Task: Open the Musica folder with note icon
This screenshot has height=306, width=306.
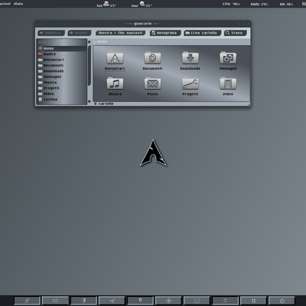Action: 115,86
